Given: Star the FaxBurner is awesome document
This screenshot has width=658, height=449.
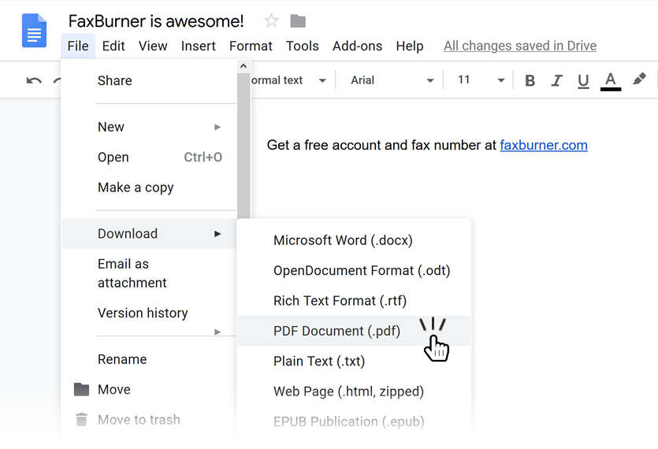Looking at the screenshot, I should (x=272, y=20).
